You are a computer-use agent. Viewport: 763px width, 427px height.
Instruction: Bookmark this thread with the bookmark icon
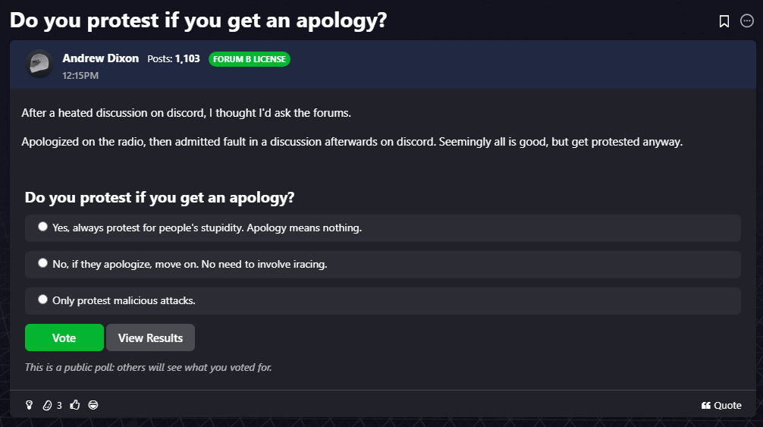click(724, 21)
